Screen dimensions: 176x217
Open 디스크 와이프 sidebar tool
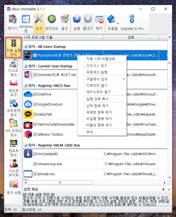[x=13, y=168]
